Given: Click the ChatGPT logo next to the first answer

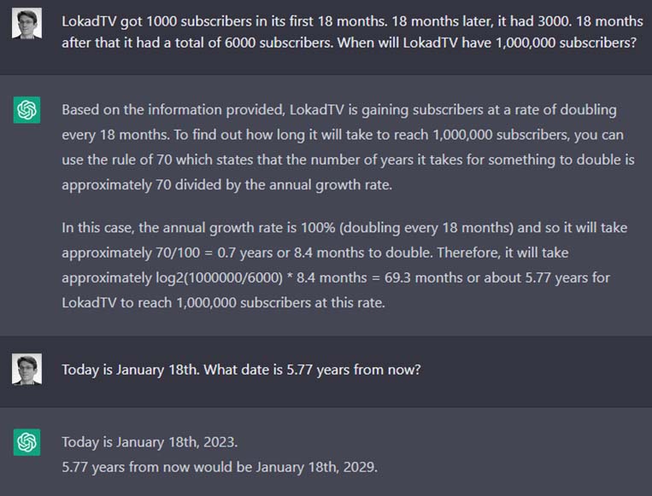Looking at the screenshot, I should tap(26, 110).
